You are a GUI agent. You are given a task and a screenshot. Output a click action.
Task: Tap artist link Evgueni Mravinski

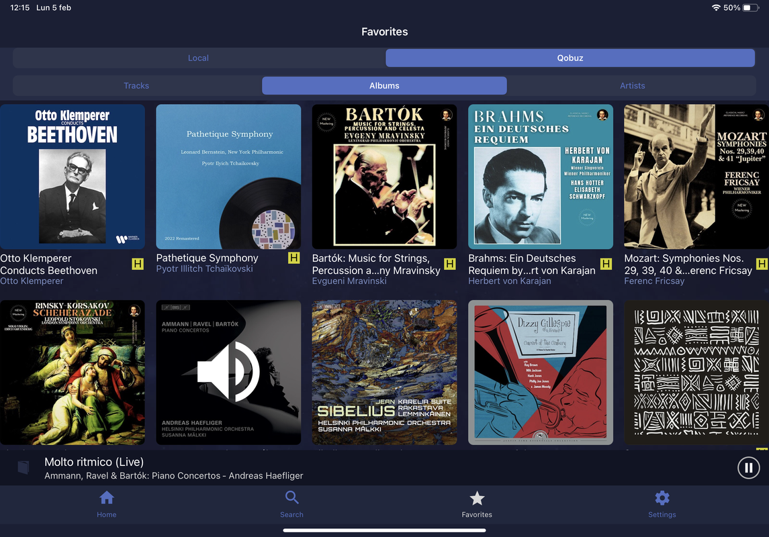349,281
